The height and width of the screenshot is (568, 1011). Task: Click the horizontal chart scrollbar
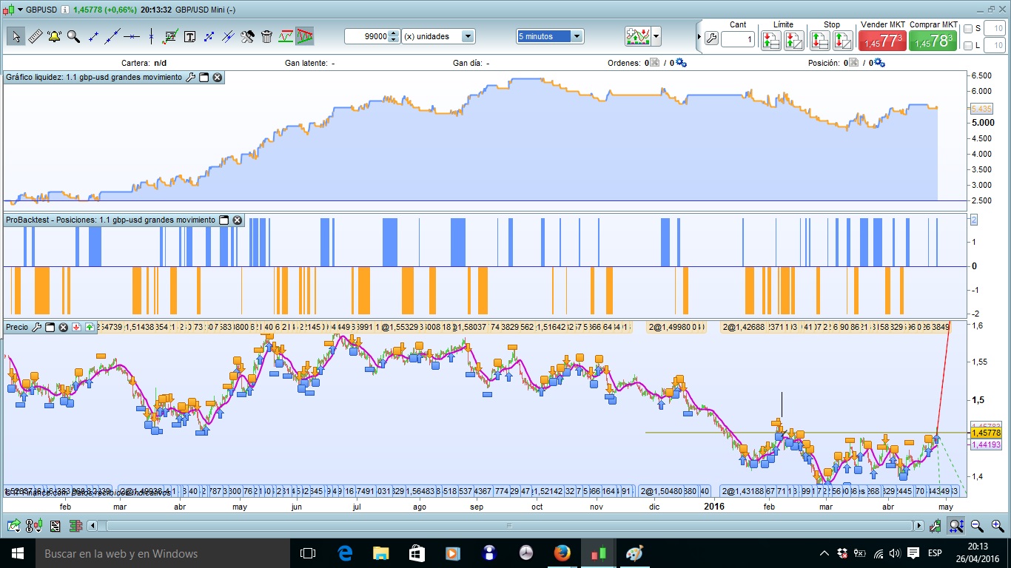(509, 526)
